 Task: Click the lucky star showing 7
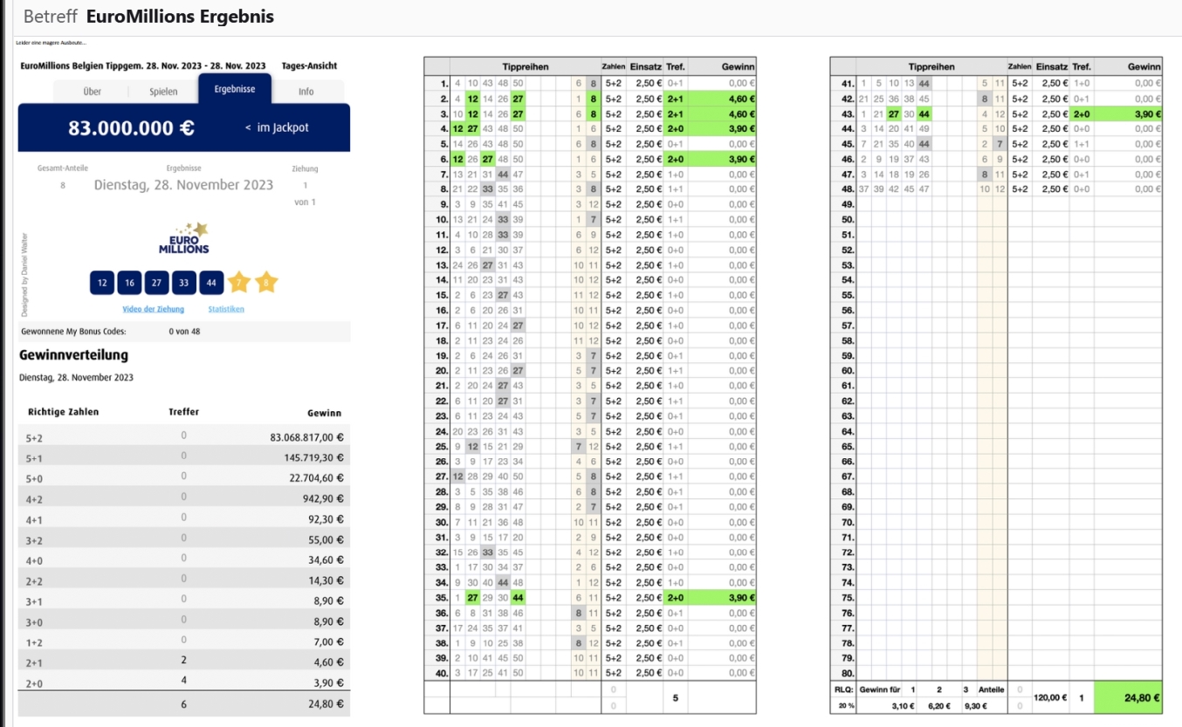[x=238, y=282]
